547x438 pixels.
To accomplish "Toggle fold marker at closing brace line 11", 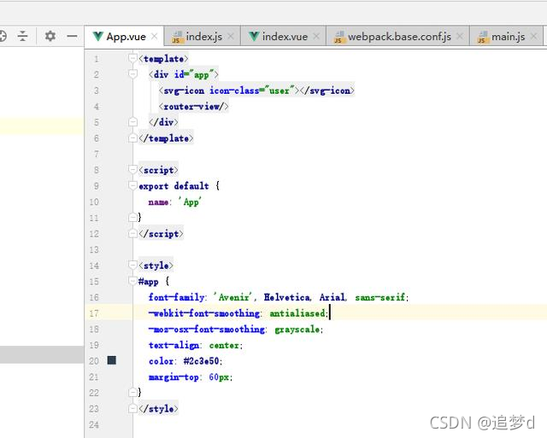I will click(132, 218).
